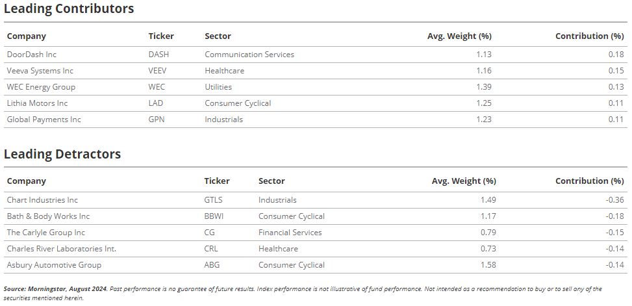Select the Lithia Motors Inc row

[316, 103]
